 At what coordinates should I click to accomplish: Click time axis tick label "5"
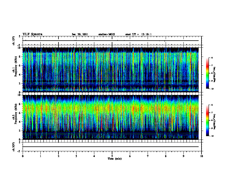tap(112, 156)
